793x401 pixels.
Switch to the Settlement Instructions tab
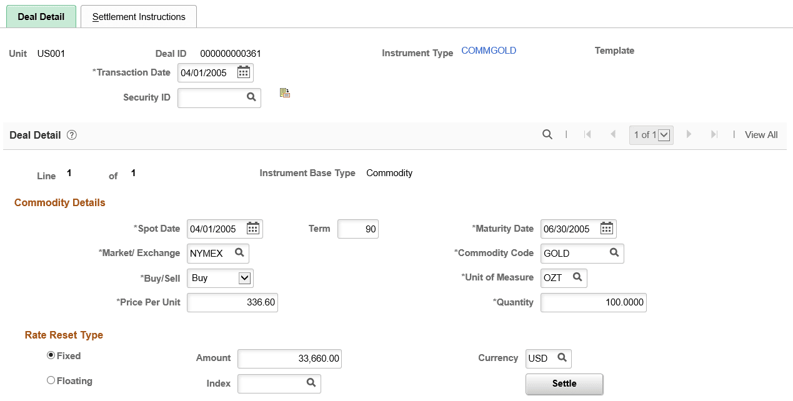pos(138,17)
